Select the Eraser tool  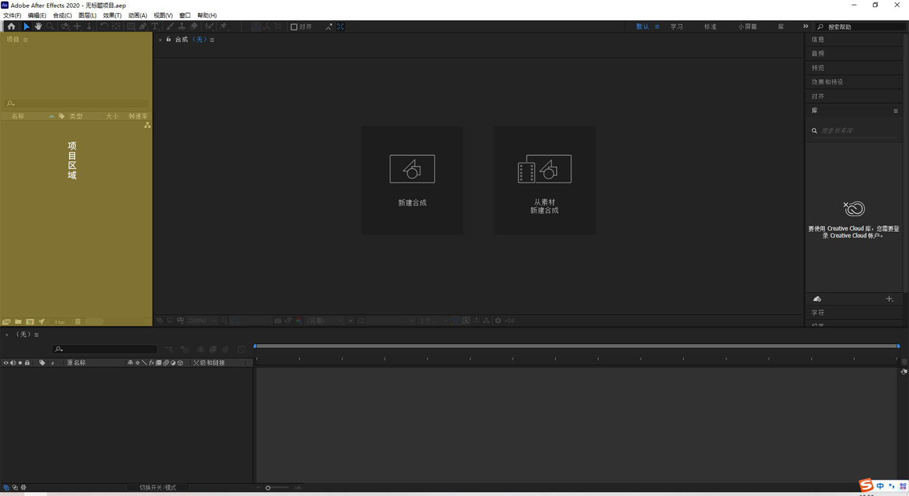pyautogui.click(x=194, y=27)
